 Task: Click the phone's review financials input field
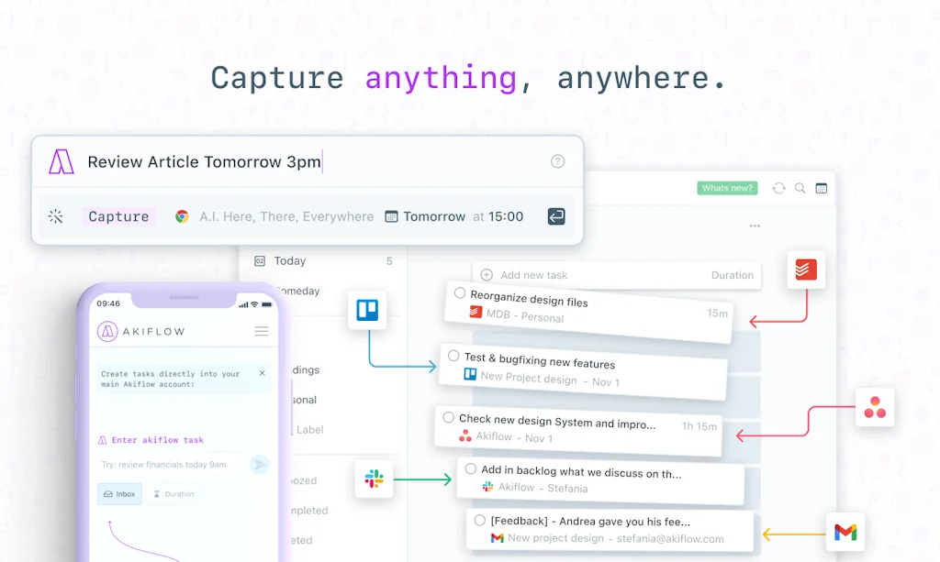[171, 465]
